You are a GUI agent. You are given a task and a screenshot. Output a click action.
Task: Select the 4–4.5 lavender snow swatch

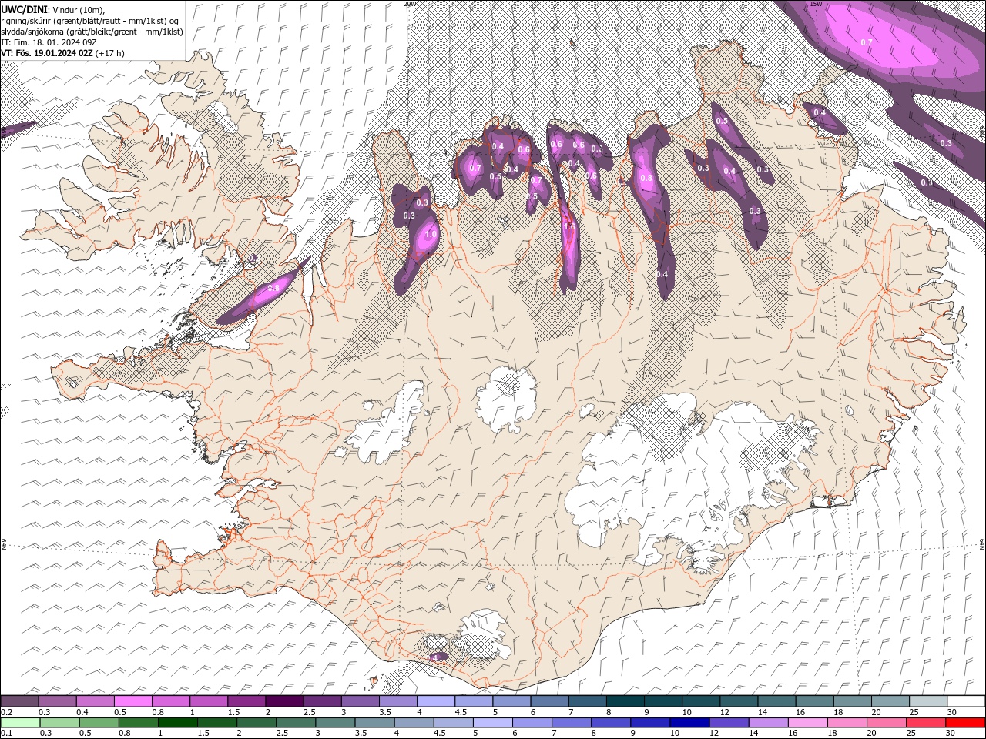coord(435,701)
